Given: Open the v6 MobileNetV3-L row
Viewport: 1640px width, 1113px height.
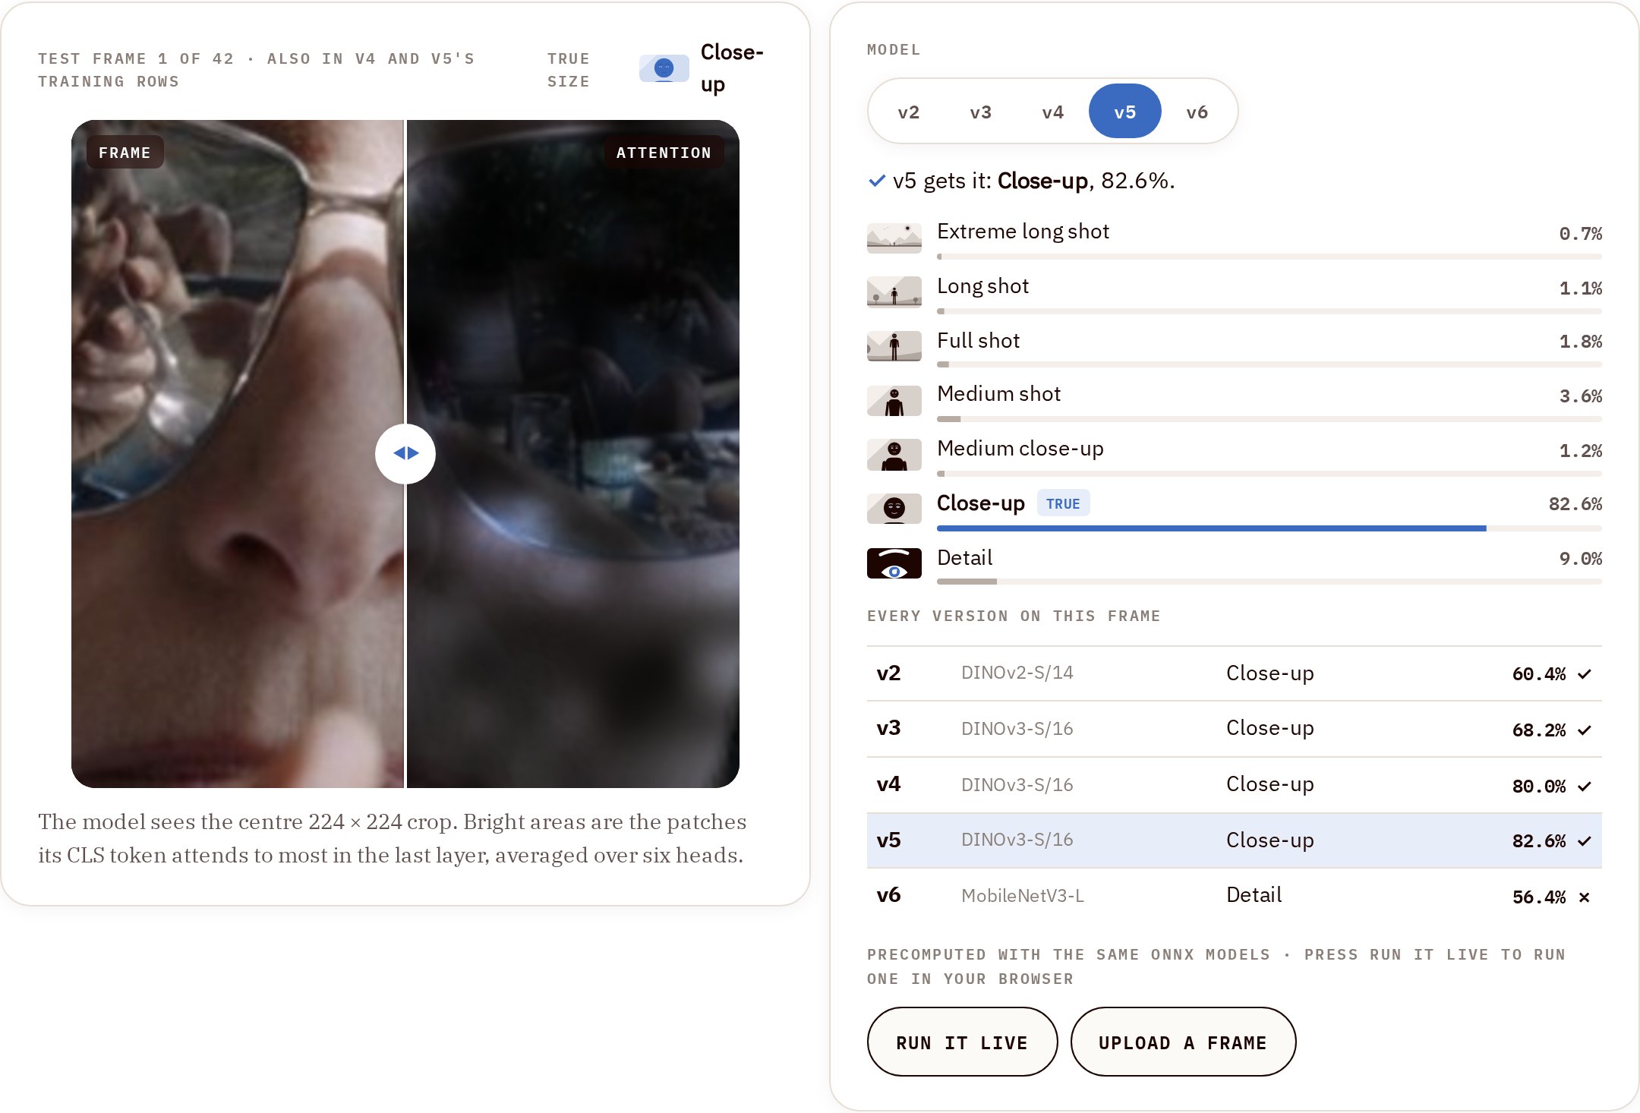Looking at the screenshot, I should click(x=1235, y=896).
